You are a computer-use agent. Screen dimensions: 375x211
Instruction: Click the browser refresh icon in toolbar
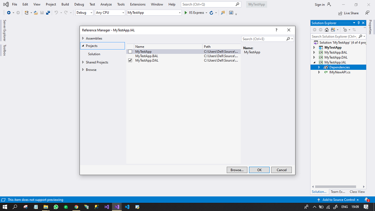click(211, 13)
